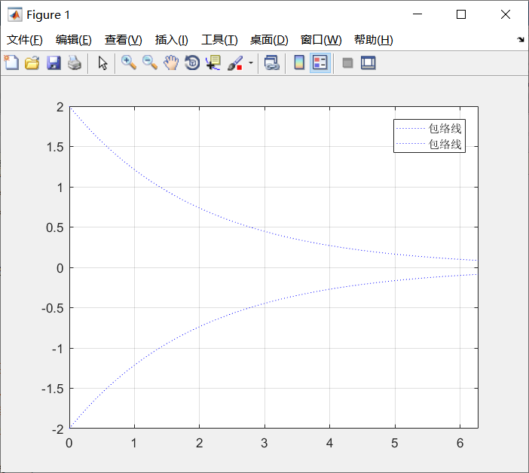Viewport: 529px width, 473px height.
Task: Open the 窗口(W) menu
Action: 321,40
